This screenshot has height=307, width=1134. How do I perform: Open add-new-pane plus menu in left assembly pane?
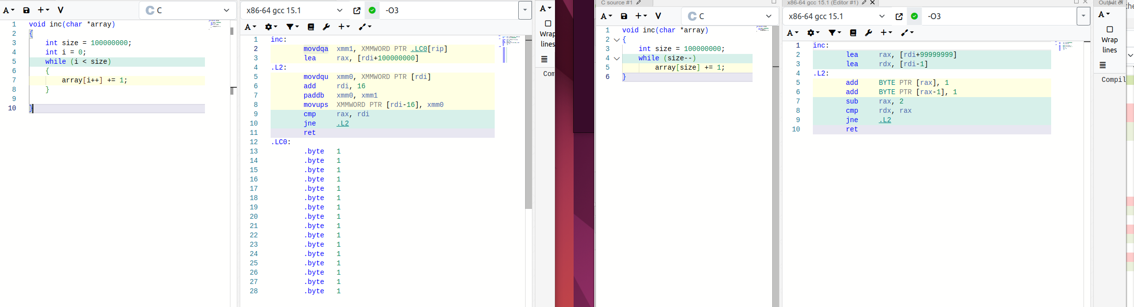coord(344,27)
